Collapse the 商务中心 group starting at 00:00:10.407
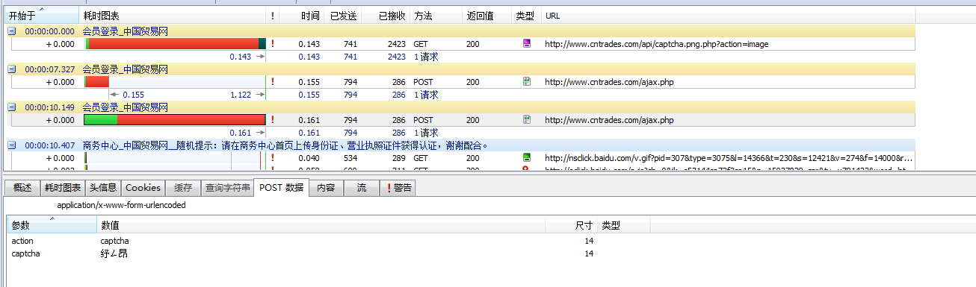Image resolution: width=976 pixels, height=287 pixels. (12, 145)
